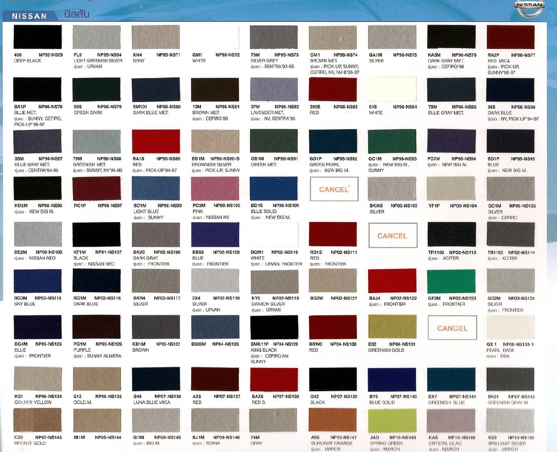Click the Nissan logo emblem
This screenshot has height=452, width=557.
530,8
